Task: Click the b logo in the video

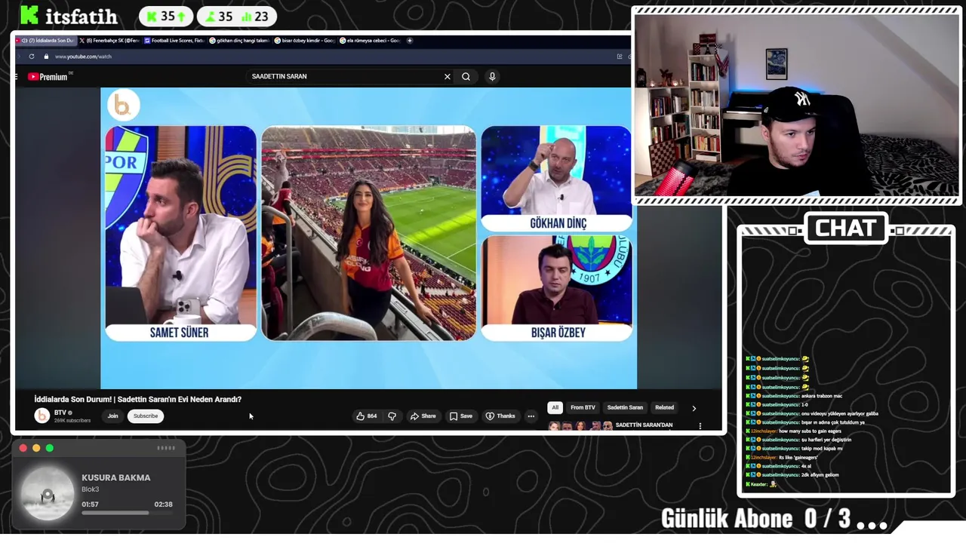Action: pos(123,106)
